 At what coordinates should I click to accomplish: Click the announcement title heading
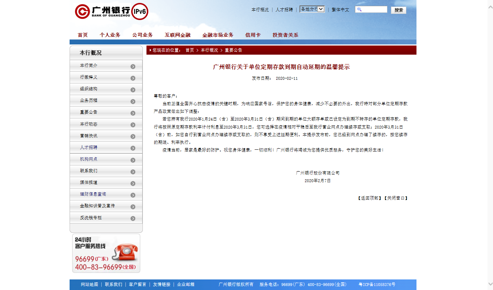(x=281, y=67)
